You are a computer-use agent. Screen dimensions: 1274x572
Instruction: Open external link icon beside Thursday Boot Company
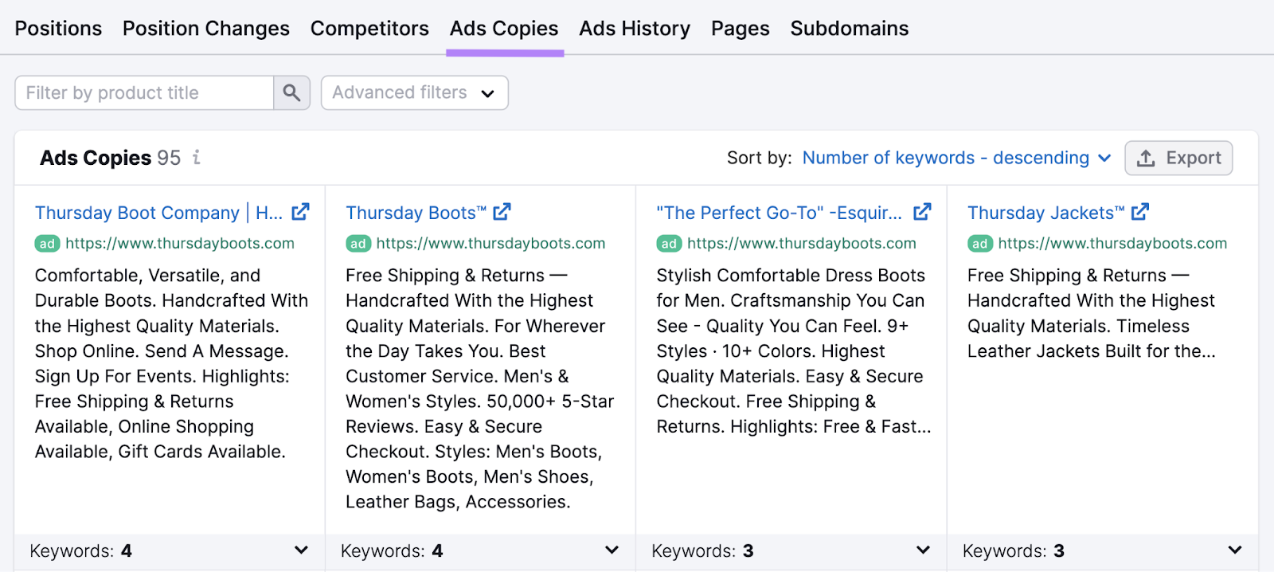pos(300,212)
